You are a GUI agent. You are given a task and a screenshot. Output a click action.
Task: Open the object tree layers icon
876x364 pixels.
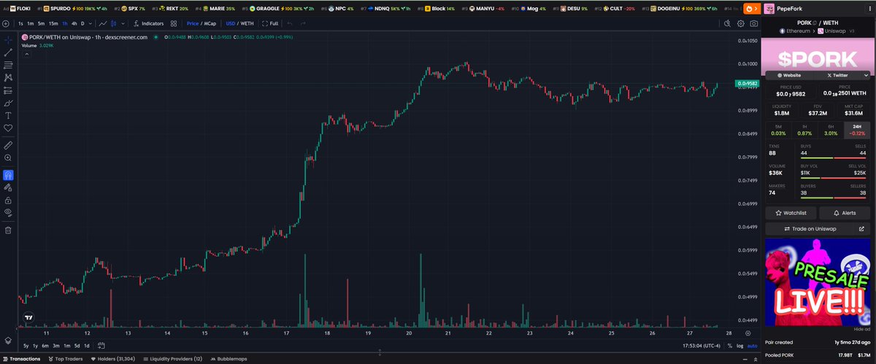pyautogui.click(x=8, y=340)
